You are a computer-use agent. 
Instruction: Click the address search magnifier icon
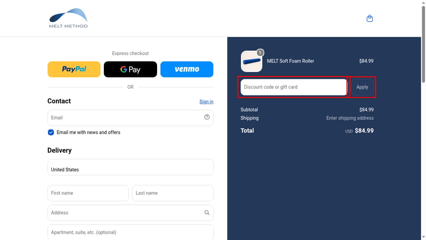pyautogui.click(x=207, y=212)
